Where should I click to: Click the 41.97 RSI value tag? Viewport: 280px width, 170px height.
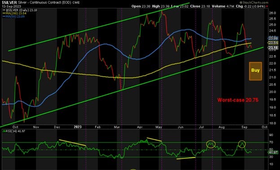tap(273, 153)
